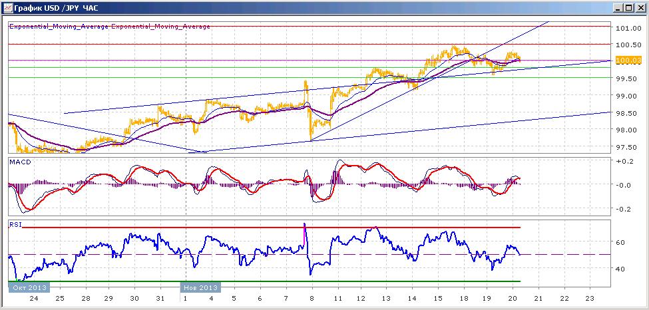
Task: Select date label 30 on time axis
Action: click(134, 299)
